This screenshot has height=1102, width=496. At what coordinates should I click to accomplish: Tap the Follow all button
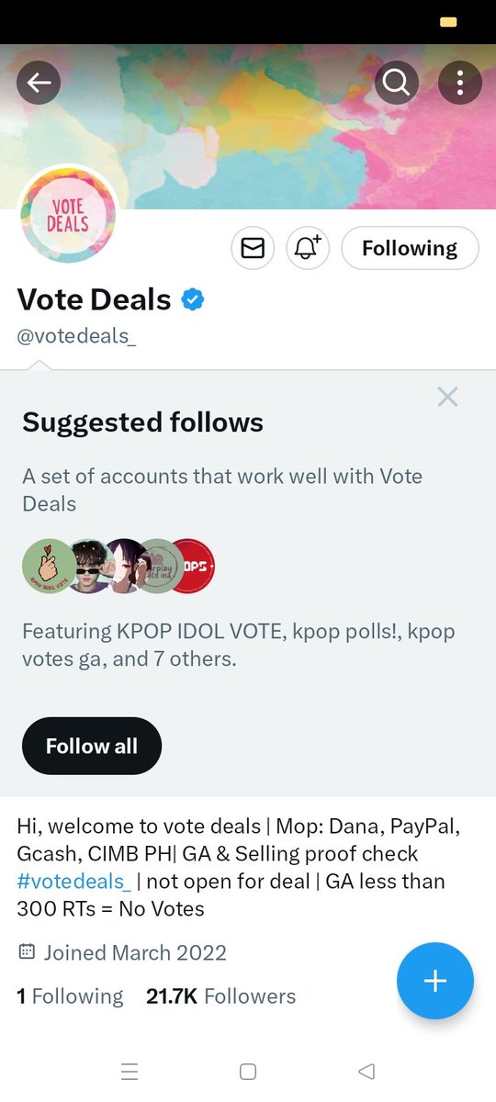[92, 746]
